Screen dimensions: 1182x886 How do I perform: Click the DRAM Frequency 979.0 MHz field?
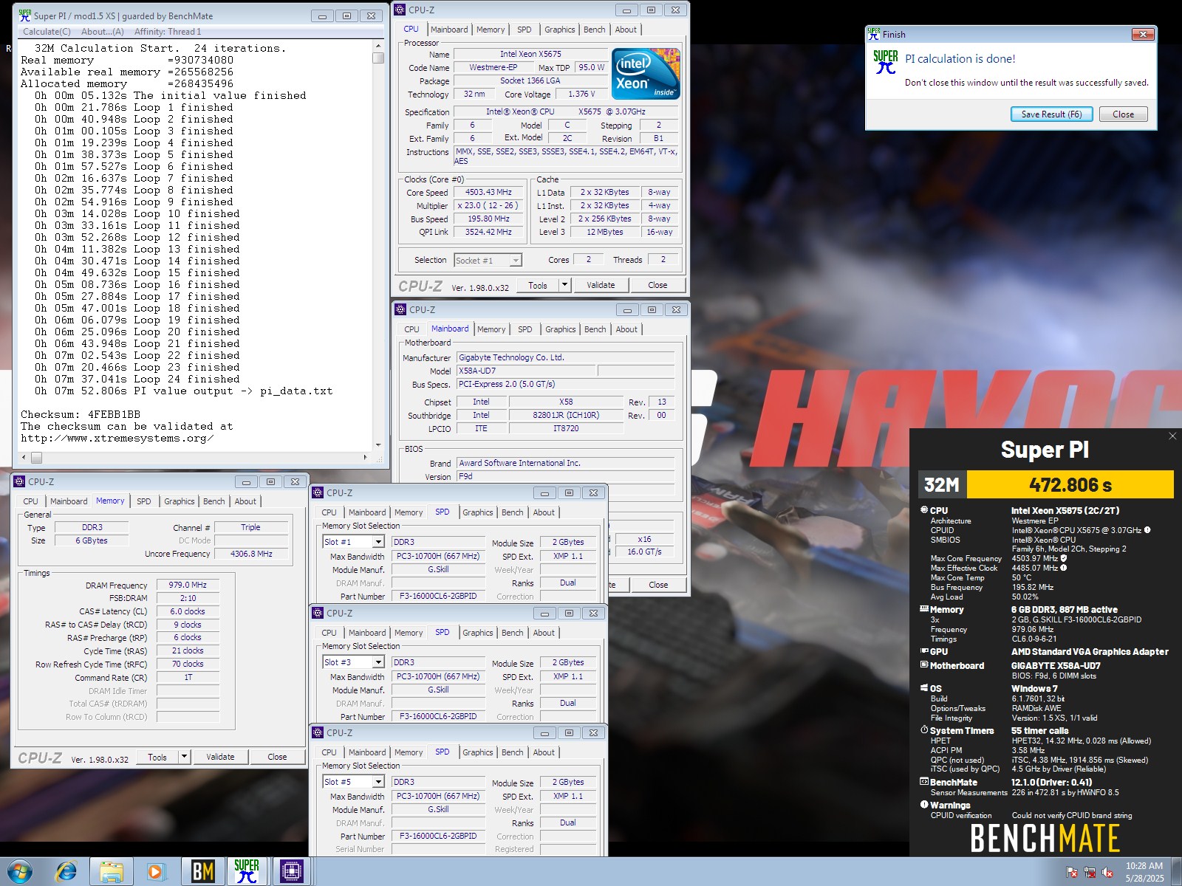(188, 585)
